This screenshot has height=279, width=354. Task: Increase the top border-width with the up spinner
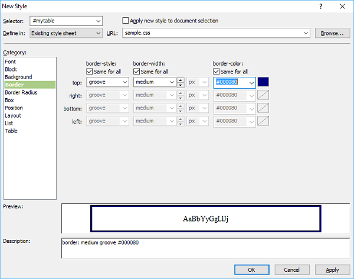click(x=181, y=80)
